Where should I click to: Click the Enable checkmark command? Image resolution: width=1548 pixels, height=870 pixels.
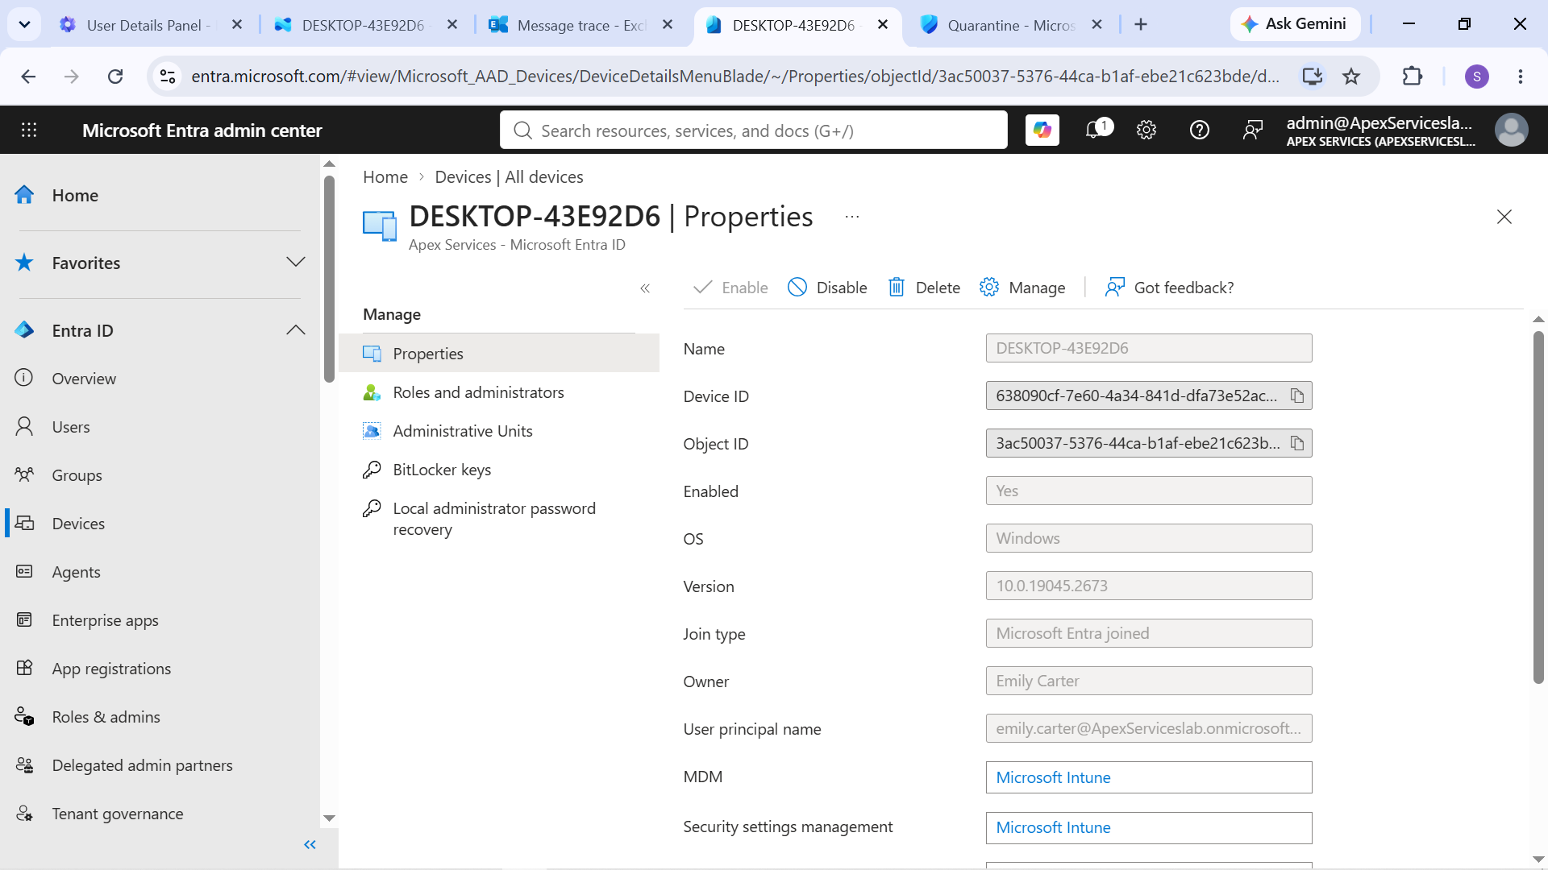[x=730, y=288]
